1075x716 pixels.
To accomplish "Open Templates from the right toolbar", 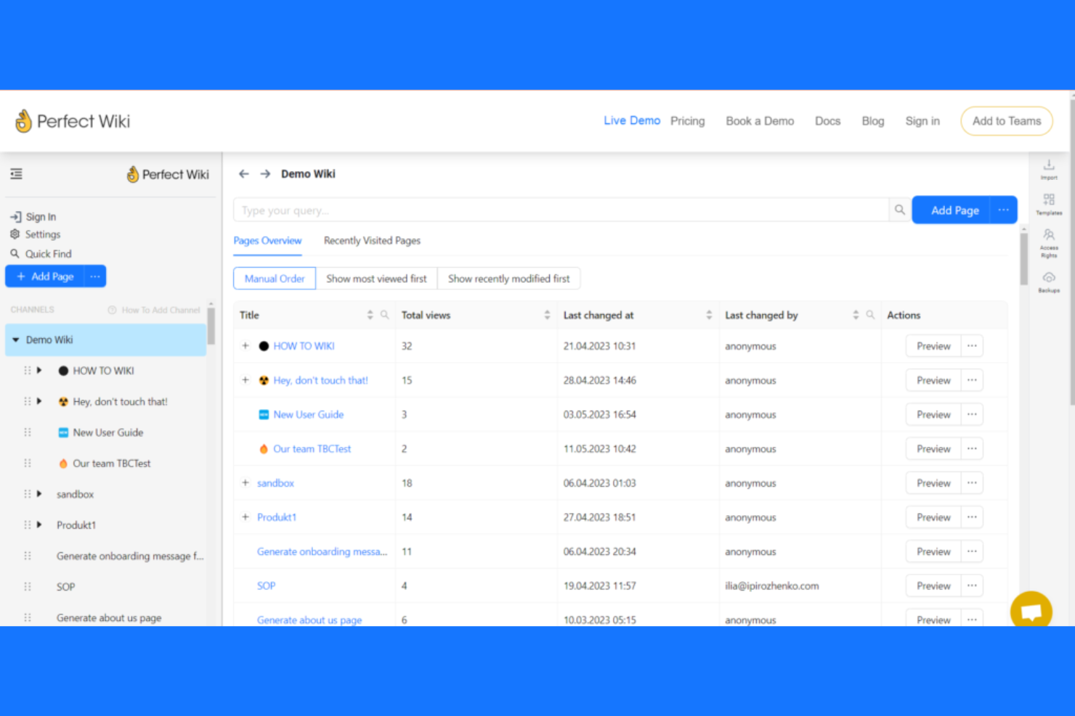I will pyautogui.click(x=1049, y=204).
